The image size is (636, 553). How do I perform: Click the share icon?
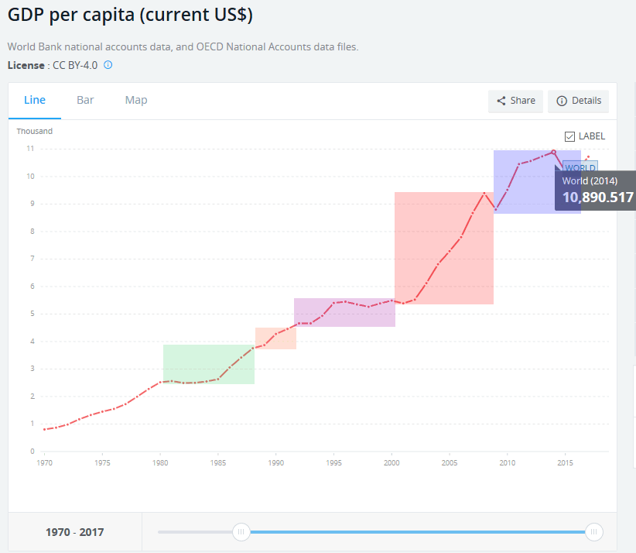tap(501, 101)
